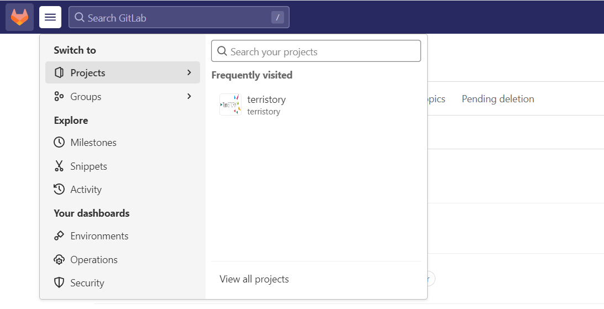Switch to the Pending deletion tab

click(498, 98)
